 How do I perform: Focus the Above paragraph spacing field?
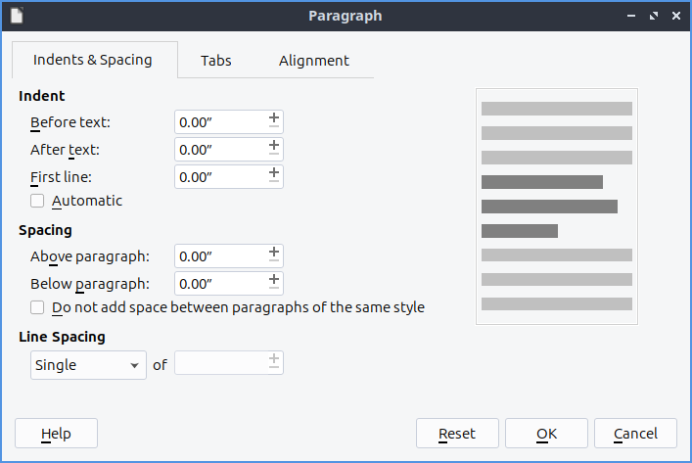pyautogui.click(x=220, y=256)
